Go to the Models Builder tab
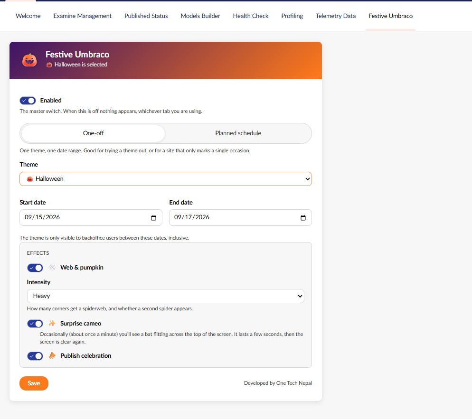Viewport: 472px width, 419px height. pyautogui.click(x=200, y=16)
